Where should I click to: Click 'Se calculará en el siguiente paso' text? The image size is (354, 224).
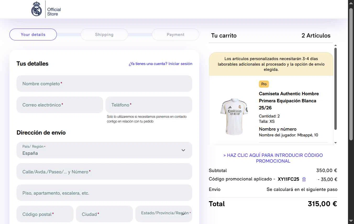(302, 189)
